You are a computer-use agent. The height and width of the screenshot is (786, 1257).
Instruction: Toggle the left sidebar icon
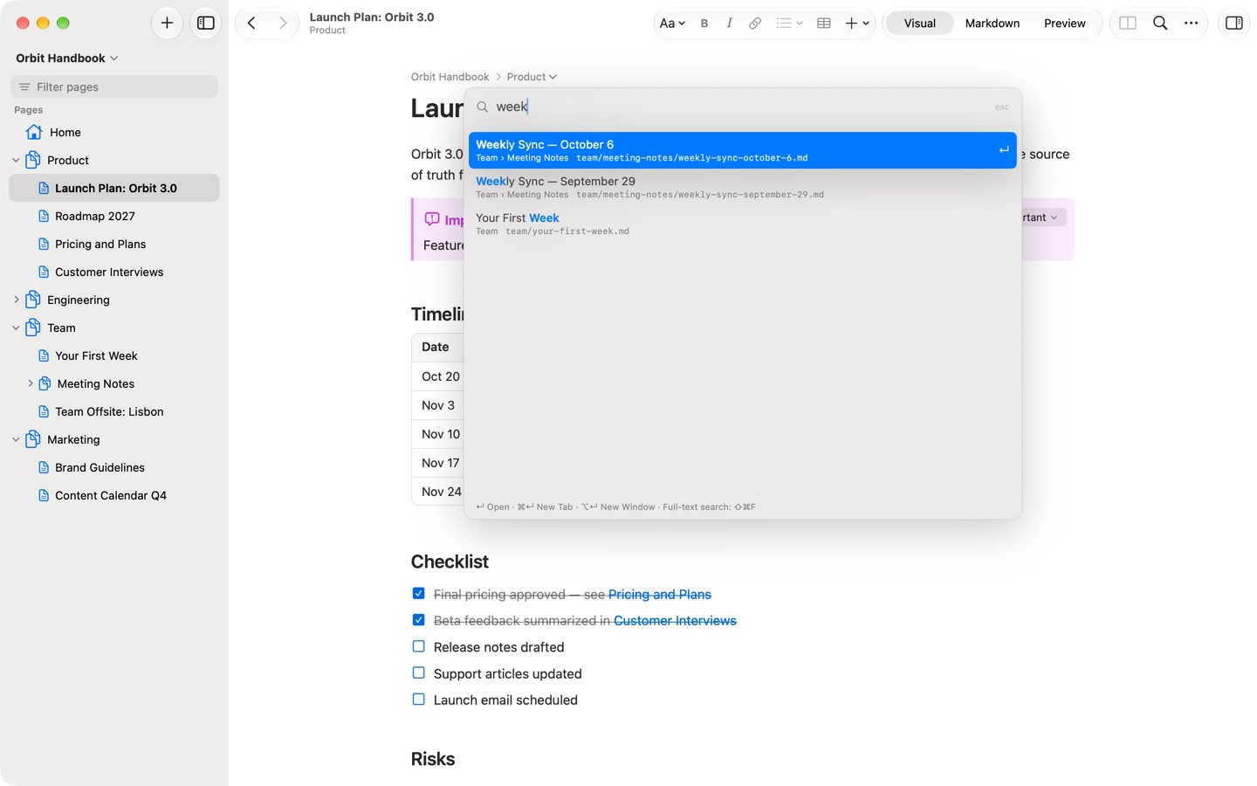[x=206, y=23]
